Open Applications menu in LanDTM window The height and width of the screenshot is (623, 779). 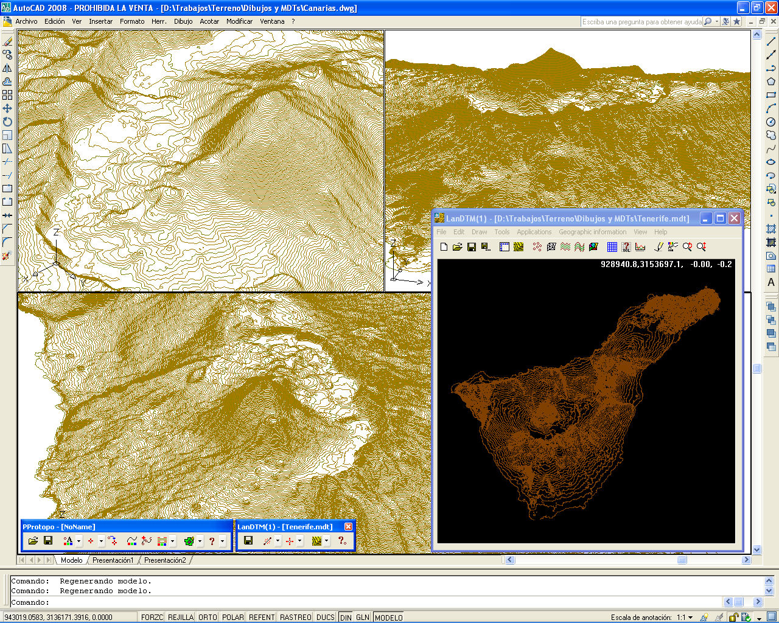click(534, 232)
